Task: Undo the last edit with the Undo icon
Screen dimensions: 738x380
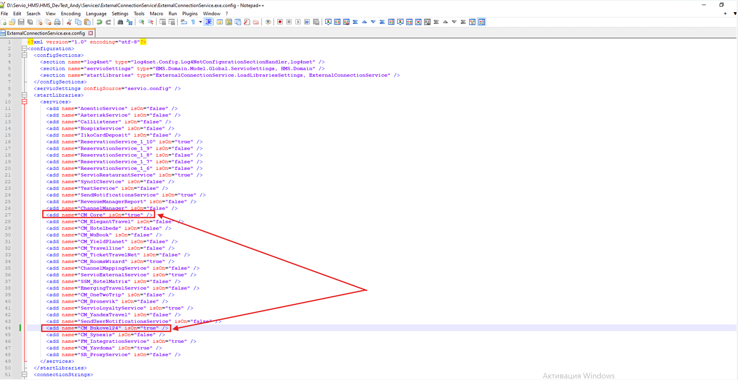Action: coord(99,22)
